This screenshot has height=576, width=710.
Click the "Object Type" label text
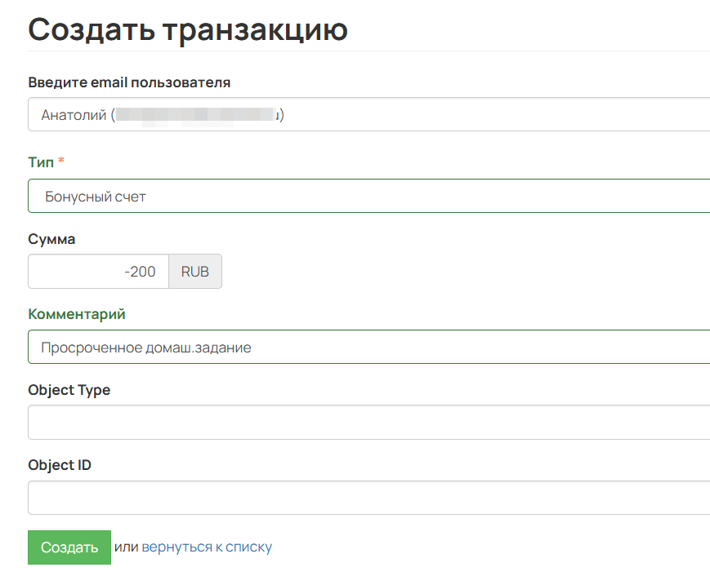tap(69, 389)
